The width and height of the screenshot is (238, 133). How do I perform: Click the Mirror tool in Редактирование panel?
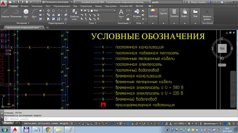[x=53, y=15]
